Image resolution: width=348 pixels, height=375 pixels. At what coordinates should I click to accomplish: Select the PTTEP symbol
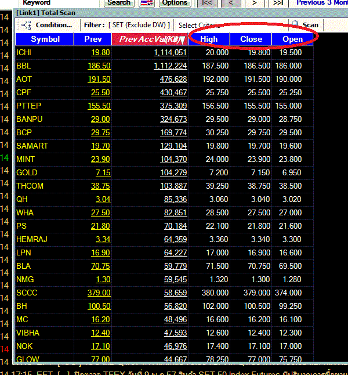click(x=28, y=106)
